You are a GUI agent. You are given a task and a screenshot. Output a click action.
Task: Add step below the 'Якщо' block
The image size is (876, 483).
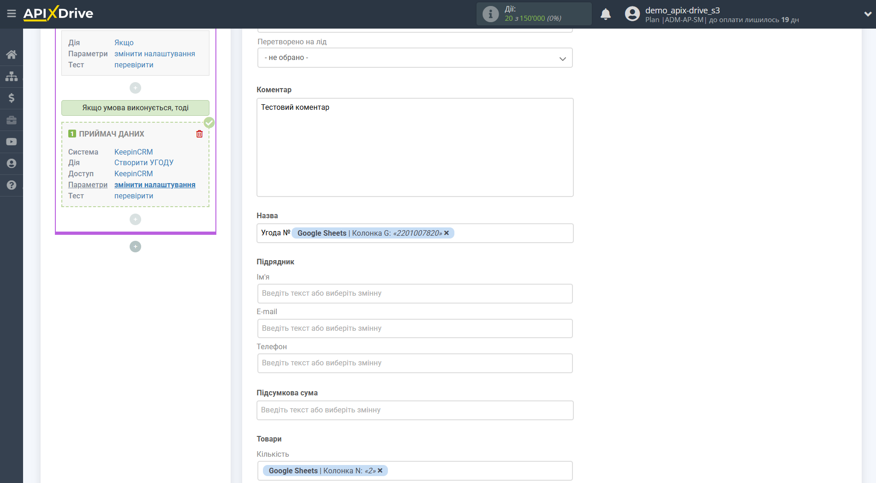[135, 88]
